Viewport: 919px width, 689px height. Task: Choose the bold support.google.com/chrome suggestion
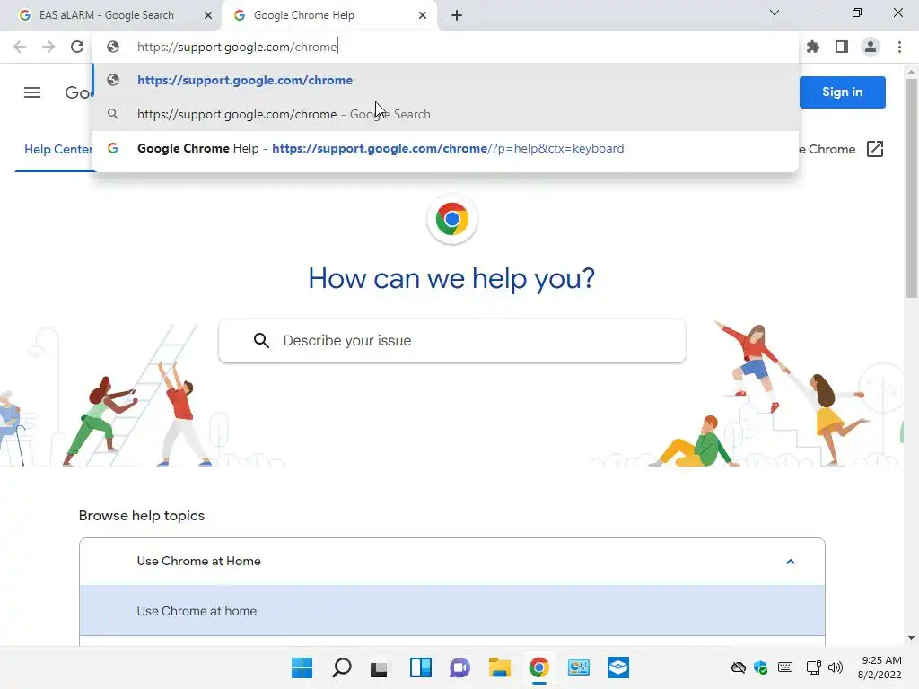pyautogui.click(x=445, y=80)
